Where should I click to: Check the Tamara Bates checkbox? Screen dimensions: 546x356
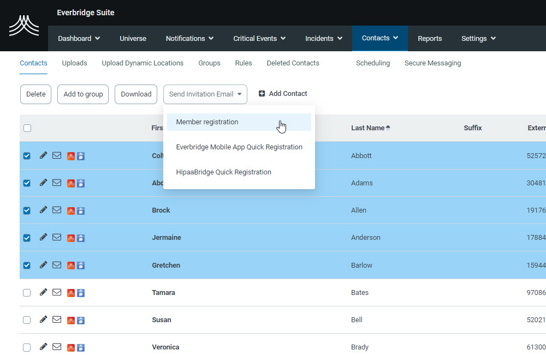[27, 293]
